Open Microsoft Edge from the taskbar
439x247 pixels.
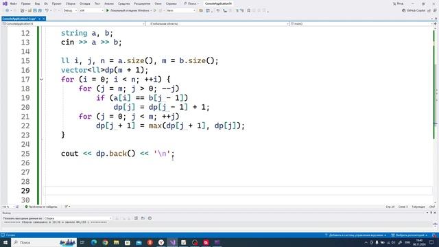tap(94, 242)
